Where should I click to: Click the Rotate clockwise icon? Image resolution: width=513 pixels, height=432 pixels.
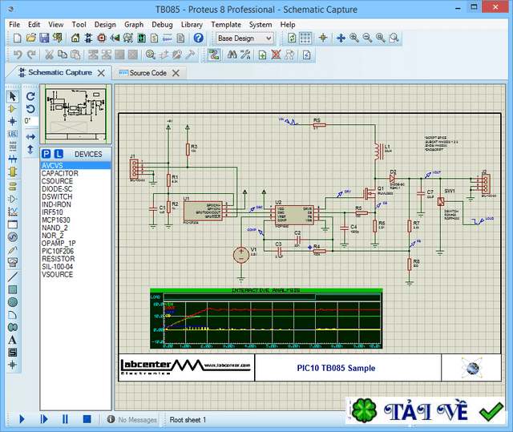[30, 96]
